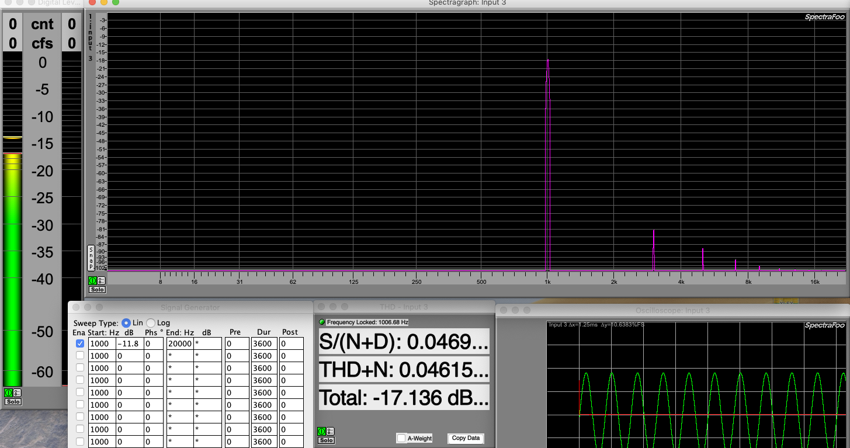Enable the A-Weight checkbox
This screenshot has width=850, height=448.
[x=401, y=438]
